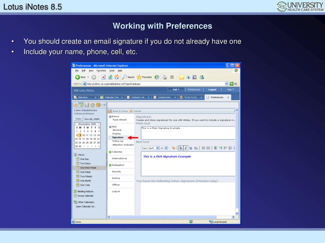Click the Logout link in header
Screen dimensions: 325x243
point(212,90)
